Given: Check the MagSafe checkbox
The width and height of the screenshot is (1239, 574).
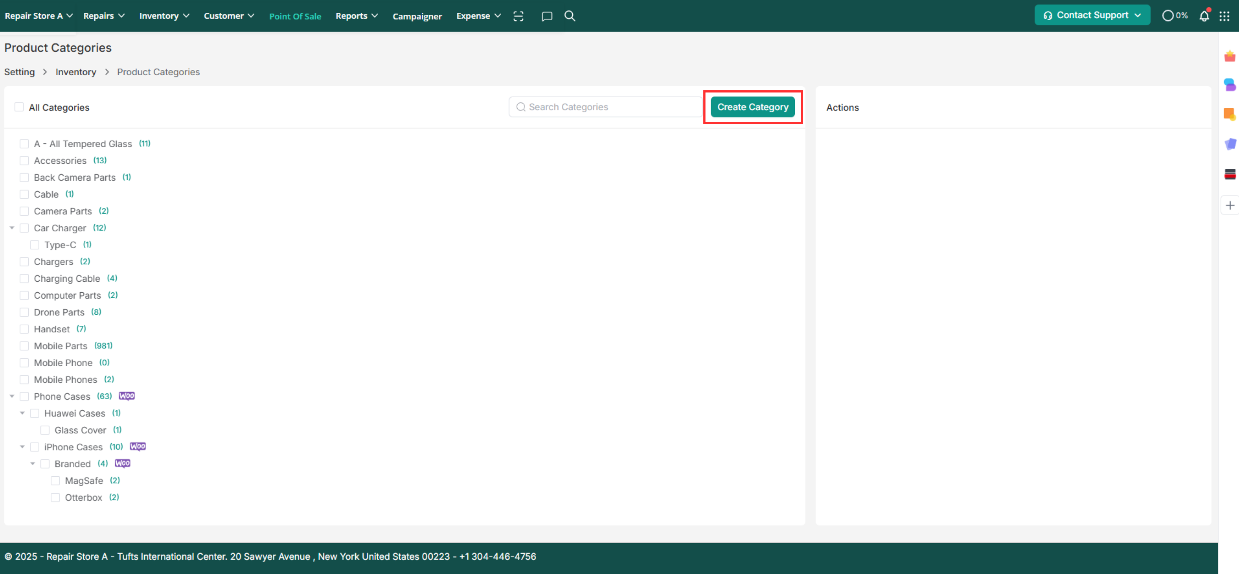Looking at the screenshot, I should tap(55, 481).
